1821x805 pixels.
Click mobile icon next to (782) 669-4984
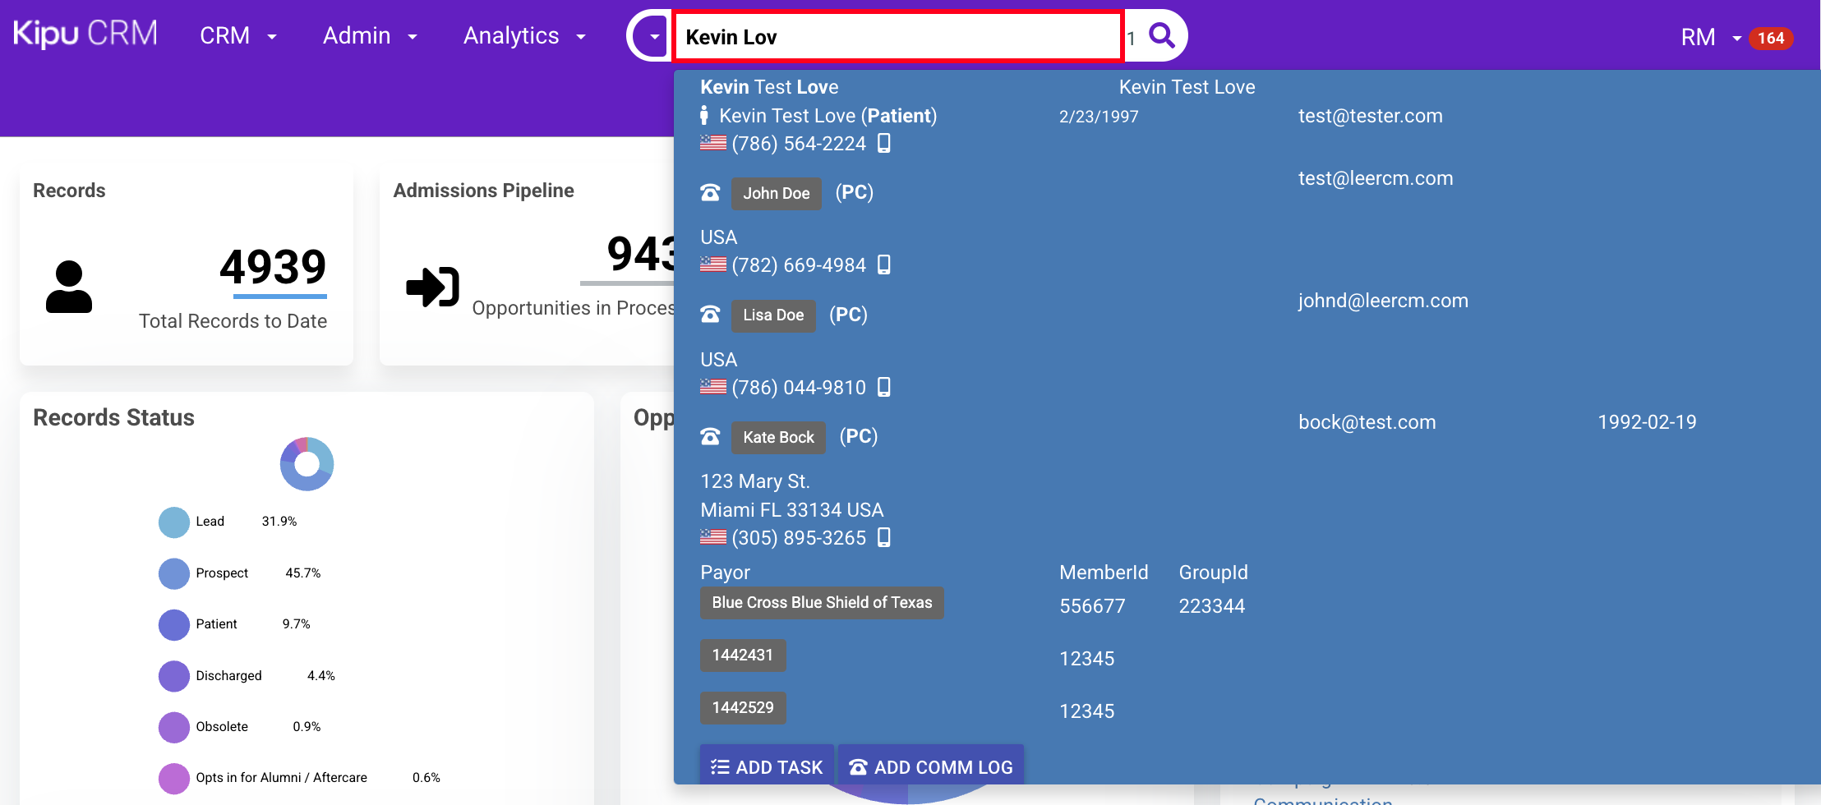click(x=884, y=264)
